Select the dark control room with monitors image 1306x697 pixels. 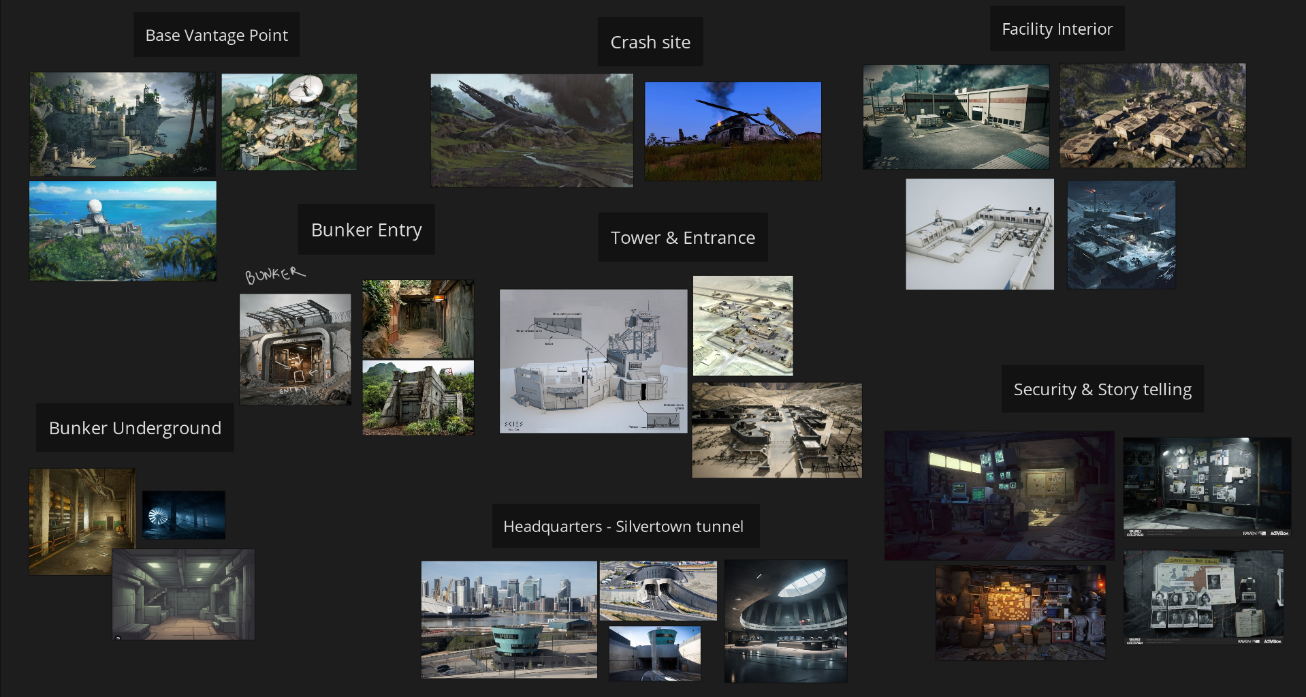[x=1000, y=495]
